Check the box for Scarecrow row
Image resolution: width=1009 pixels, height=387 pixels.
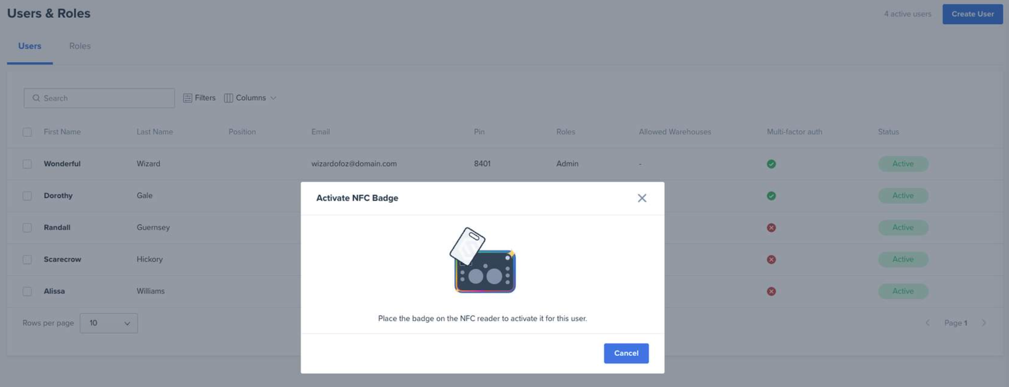point(27,260)
